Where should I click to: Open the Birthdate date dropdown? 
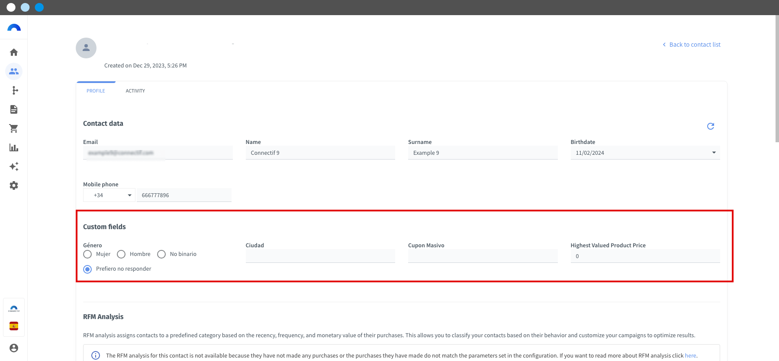coord(645,153)
